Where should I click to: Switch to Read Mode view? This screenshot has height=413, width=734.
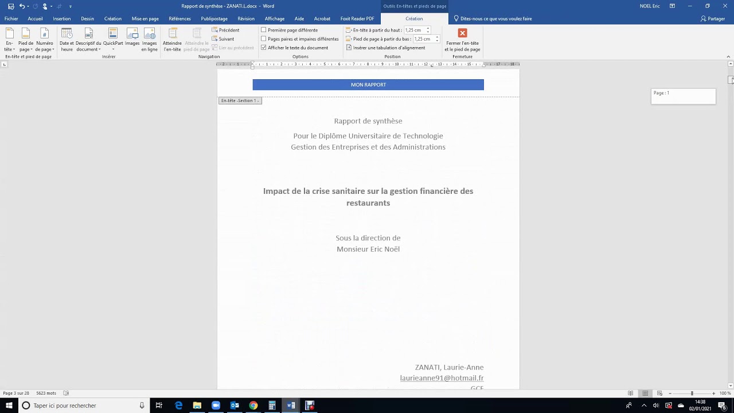coord(631,393)
